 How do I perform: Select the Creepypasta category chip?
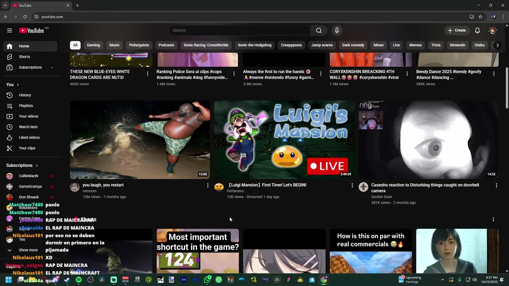[x=291, y=45]
